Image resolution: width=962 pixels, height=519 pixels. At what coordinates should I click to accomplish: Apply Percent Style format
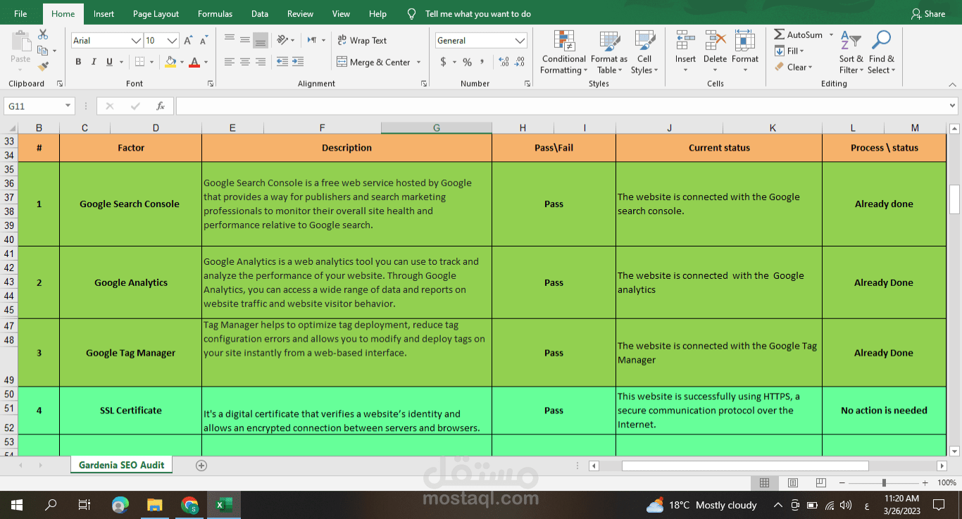coord(467,62)
